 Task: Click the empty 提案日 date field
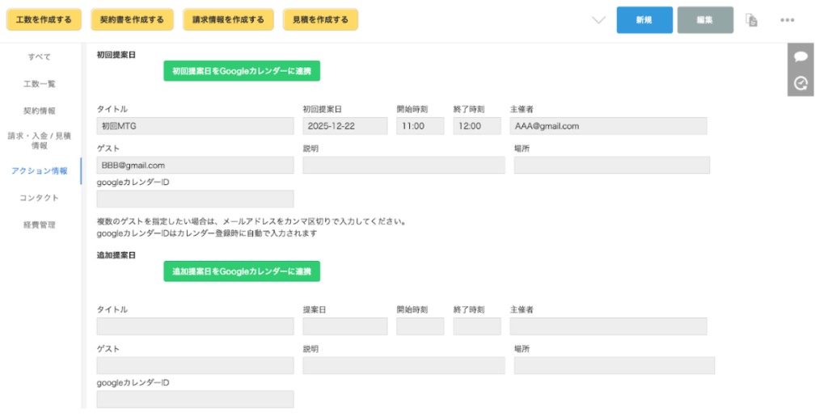(x=345, y=326)
